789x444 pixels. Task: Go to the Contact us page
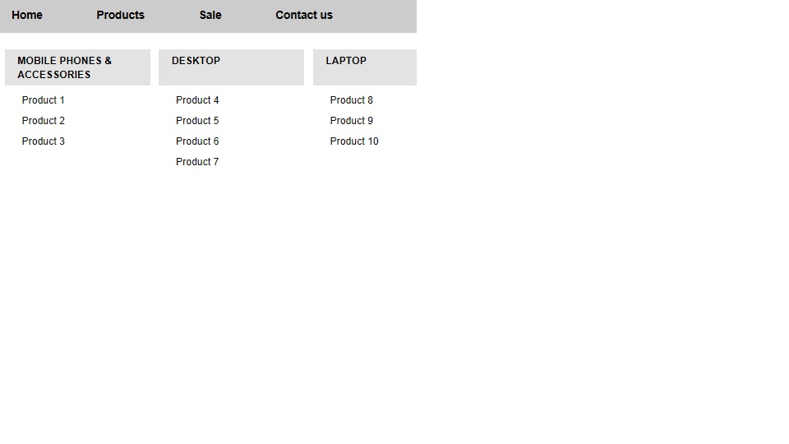[x=304, y=15]
